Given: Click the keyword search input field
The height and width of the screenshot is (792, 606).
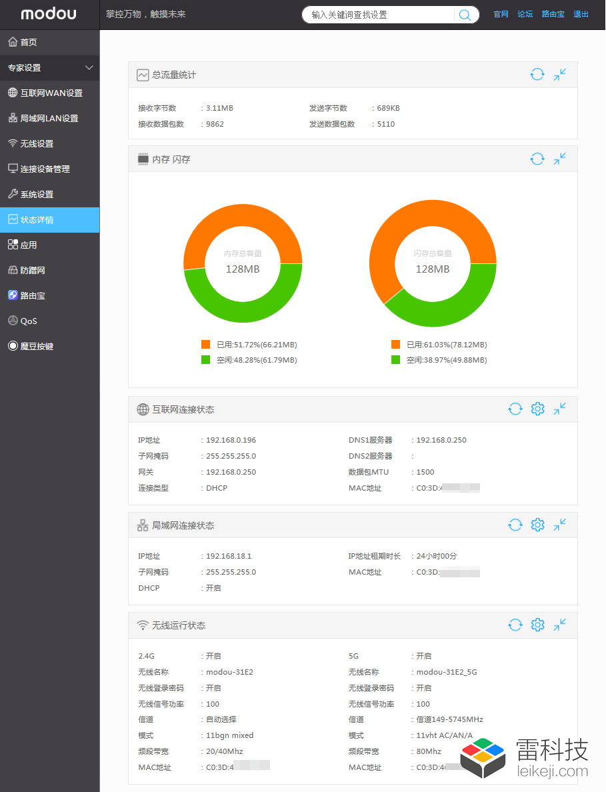Looking at the screenshot, I should coord(380,15).
